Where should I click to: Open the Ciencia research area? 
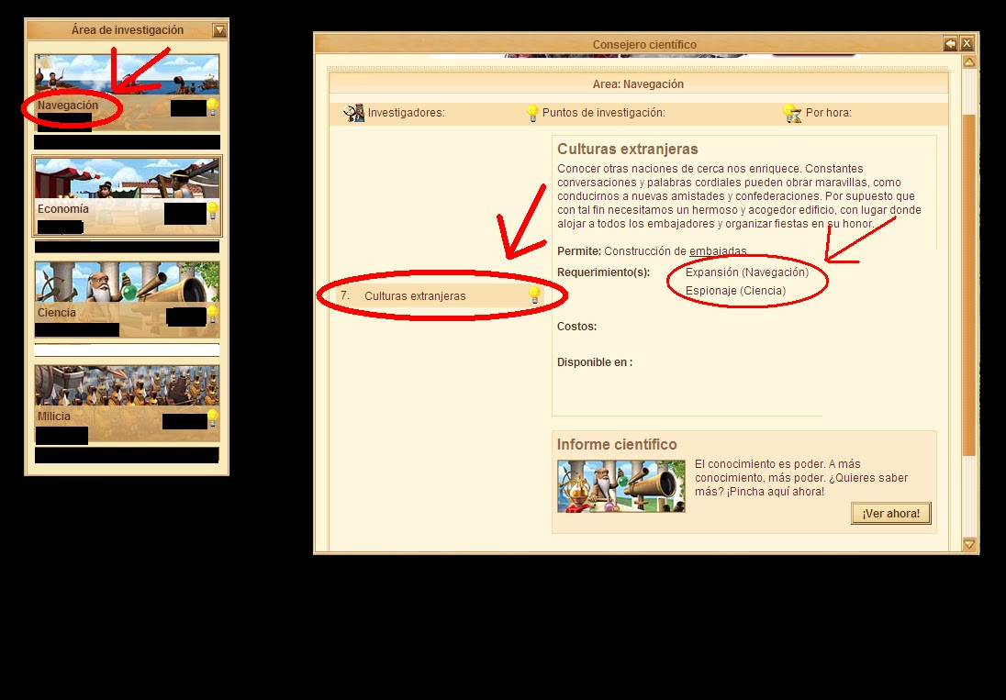pyautogui.click(x=127, y=299)
